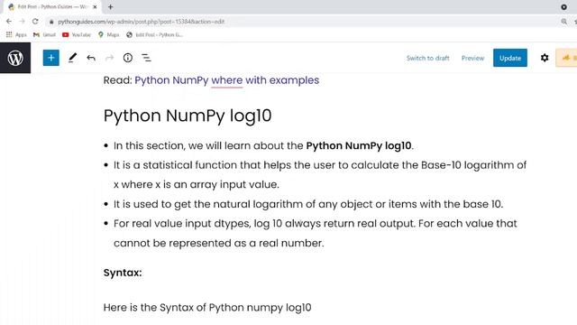Image resolution: width=577 pixels, height=325 pixels.
Task: Click the browser Forward arrow
Action: pos(22,22)
